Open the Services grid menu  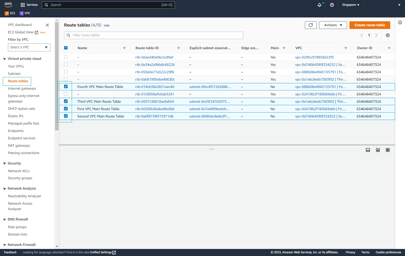(29, 5)
